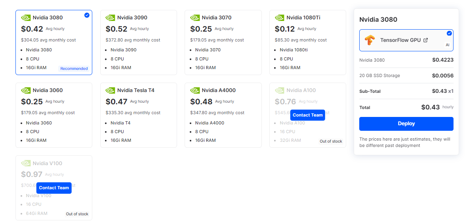Click the Out of stock badge on V100
This screenshot has height=224, width=465.
(77, 214)
